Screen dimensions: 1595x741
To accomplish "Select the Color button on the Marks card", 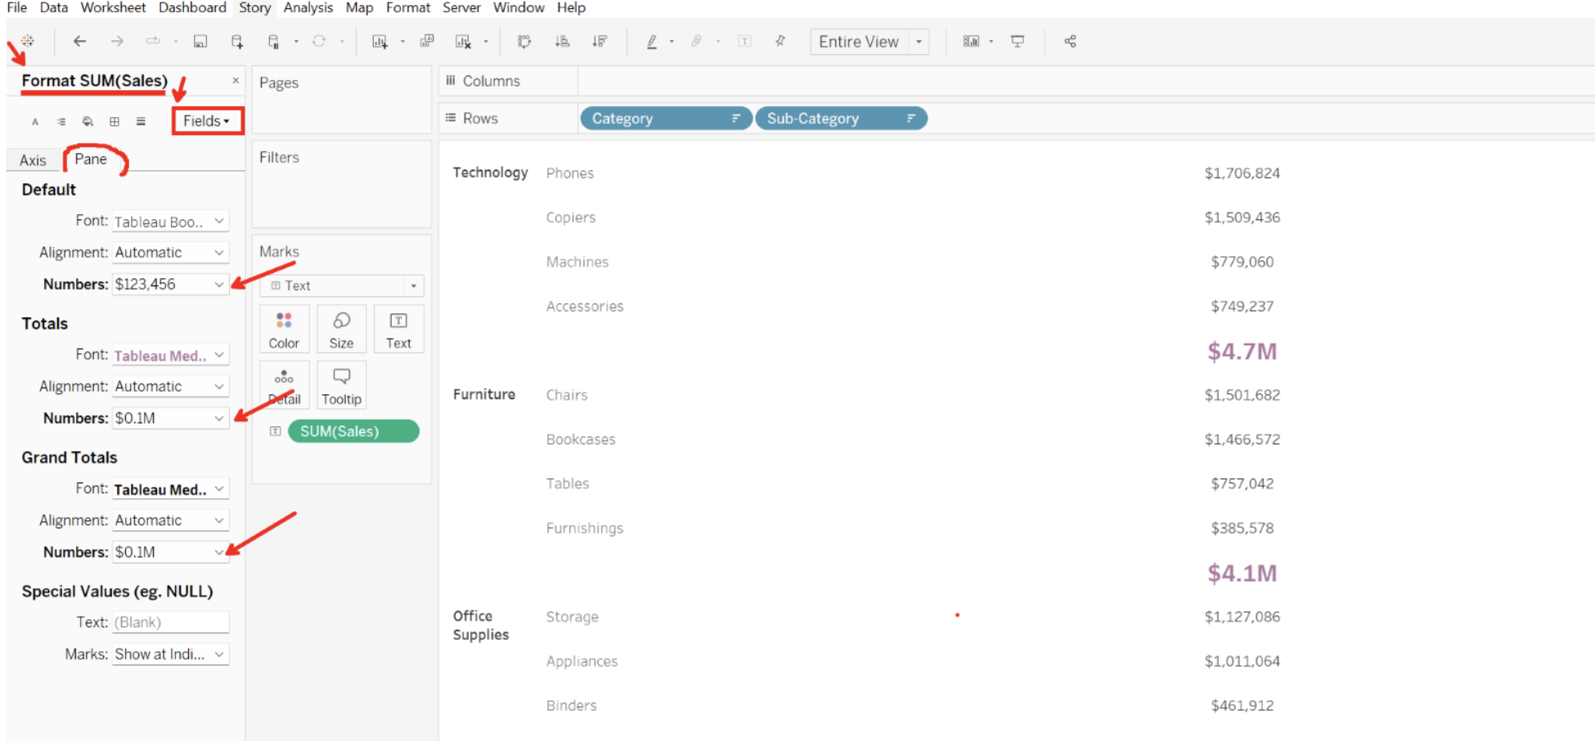I will tap(284, 327).
